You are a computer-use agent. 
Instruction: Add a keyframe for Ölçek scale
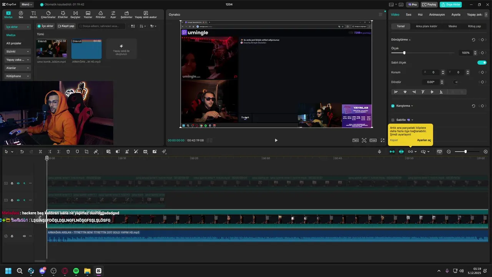[x=482, y=53]
